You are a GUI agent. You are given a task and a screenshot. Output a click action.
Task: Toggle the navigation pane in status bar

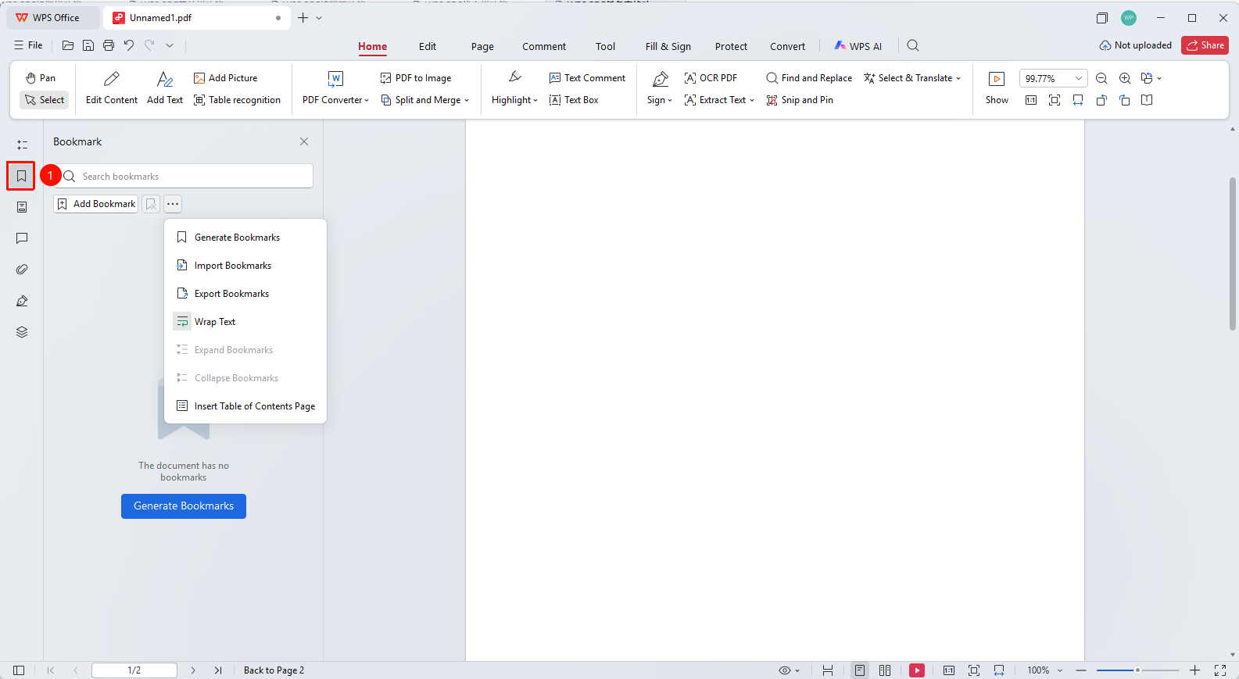pyautogui.click(x=19, y=670)
